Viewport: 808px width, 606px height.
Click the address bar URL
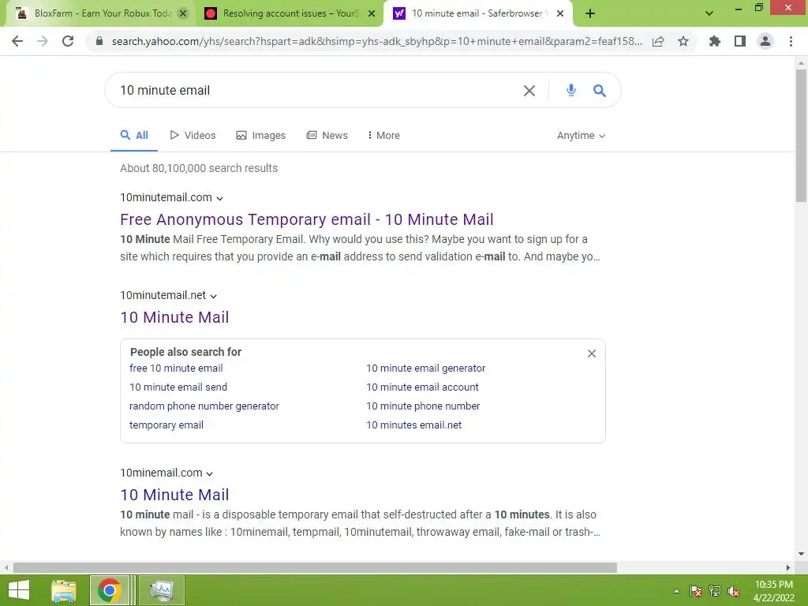pos(376,41)
